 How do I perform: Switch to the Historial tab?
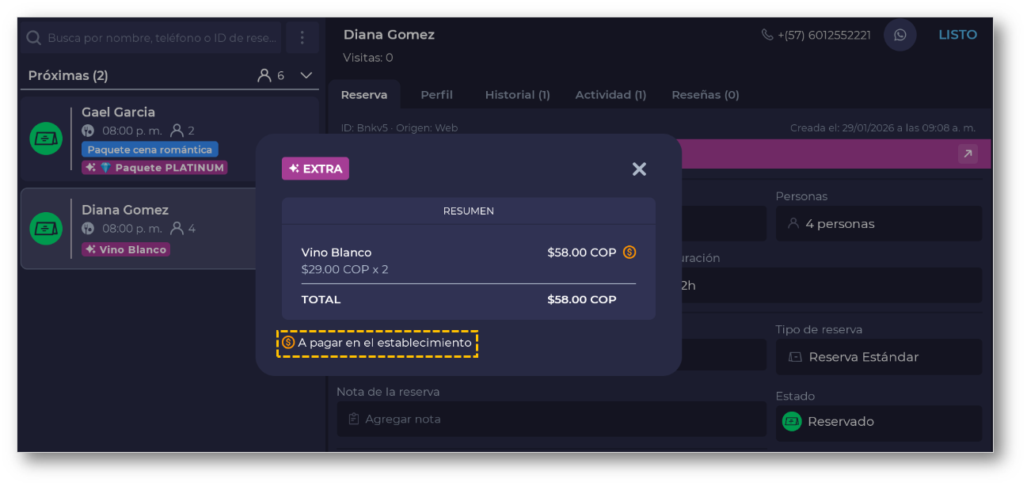tap(517, 95)
